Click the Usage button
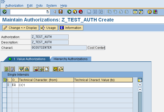 49,28
